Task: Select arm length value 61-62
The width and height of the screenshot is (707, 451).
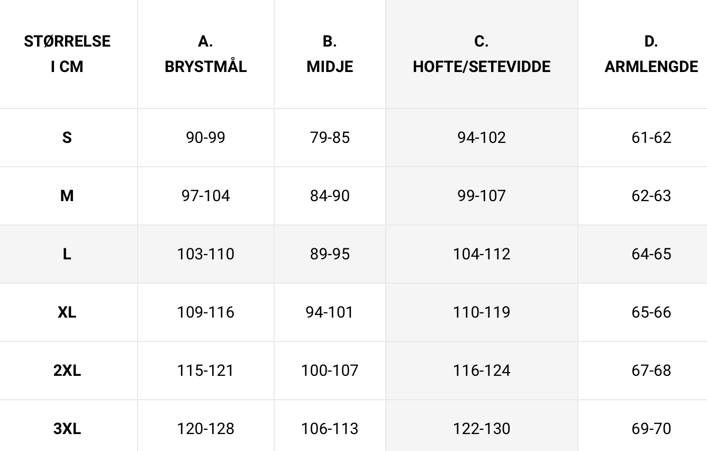Action: (x=651, y=138)
